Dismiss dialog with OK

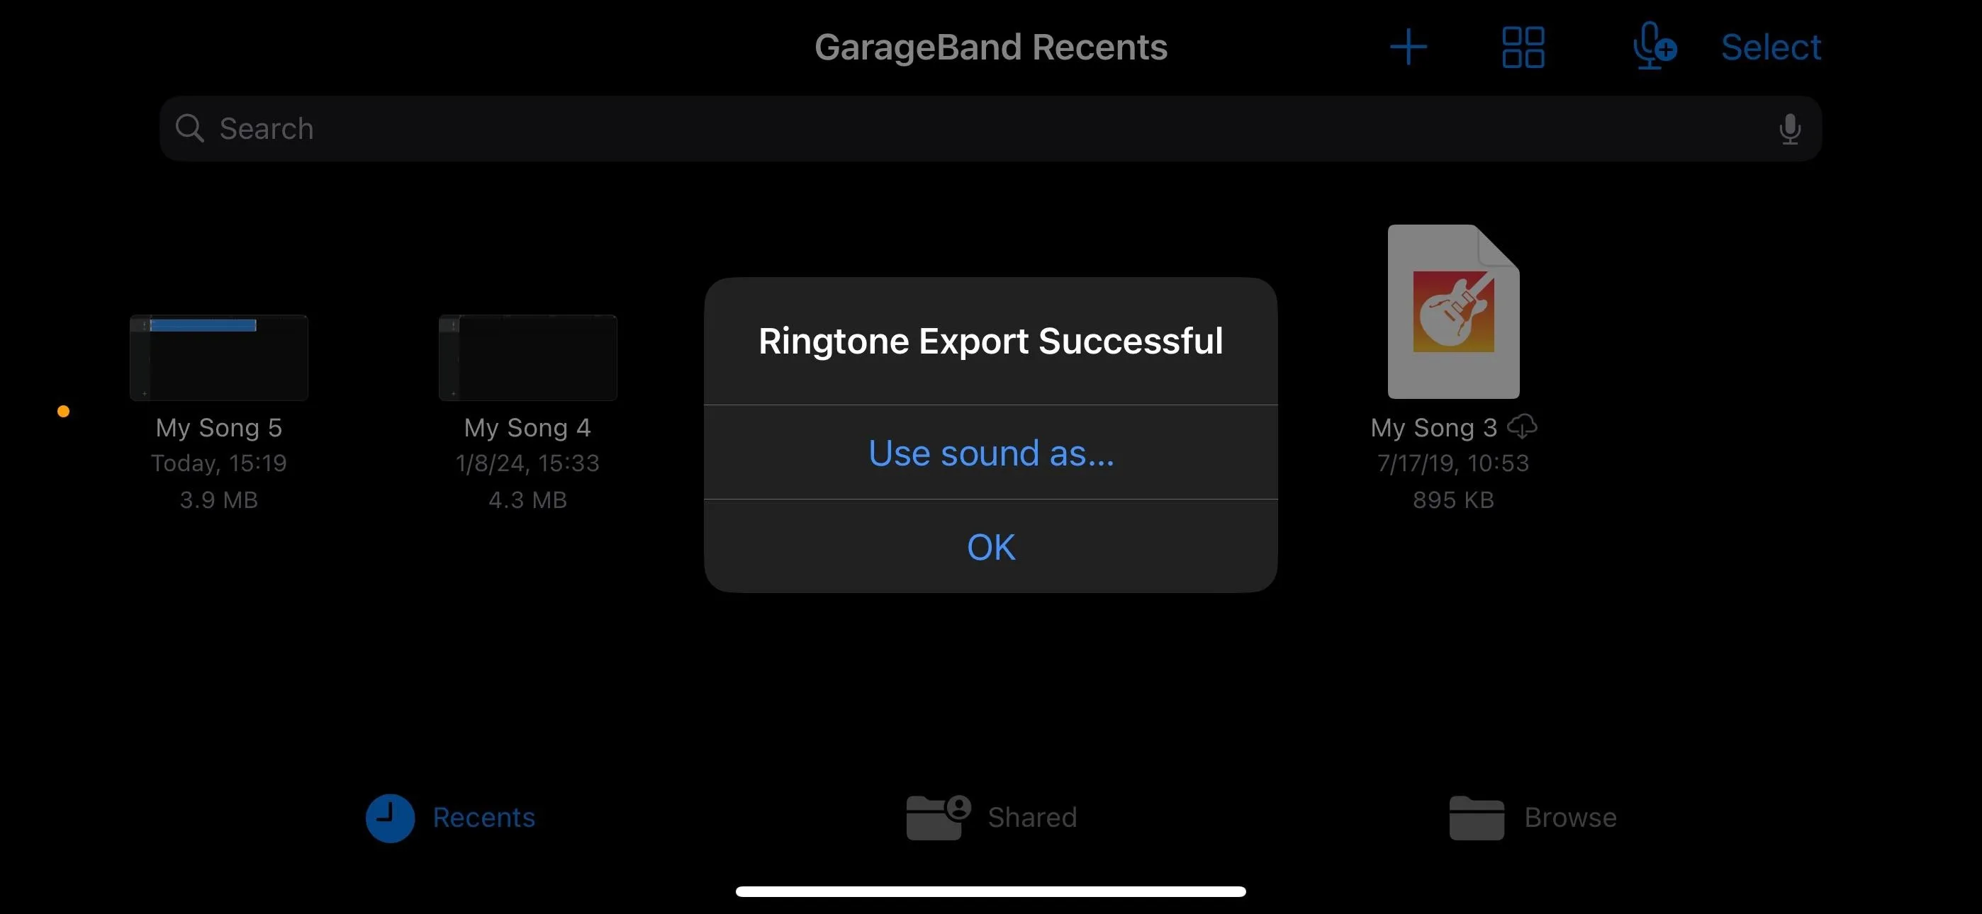[x=991, y=547]
